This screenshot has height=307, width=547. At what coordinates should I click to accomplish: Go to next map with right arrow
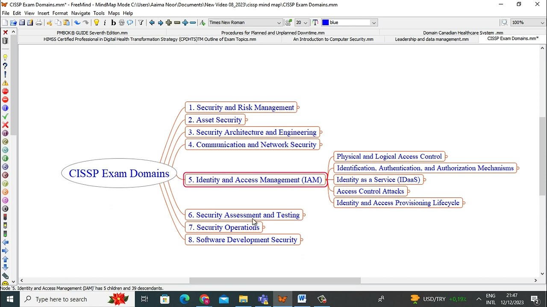160,23
